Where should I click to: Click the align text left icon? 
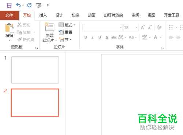click(x=171, y=37)
